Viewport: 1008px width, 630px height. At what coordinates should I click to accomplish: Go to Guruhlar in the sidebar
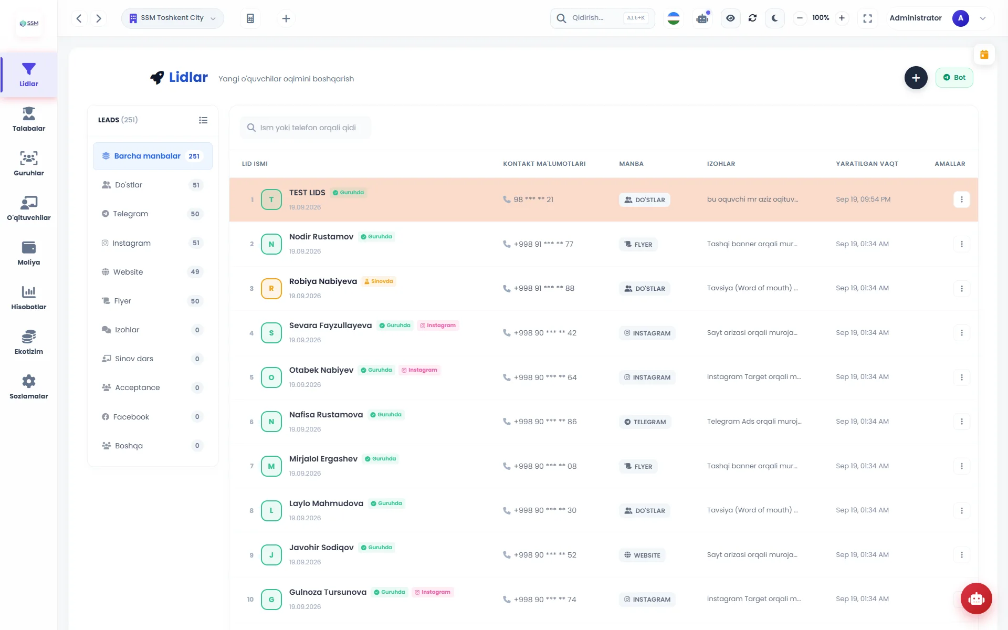(29, 164)
